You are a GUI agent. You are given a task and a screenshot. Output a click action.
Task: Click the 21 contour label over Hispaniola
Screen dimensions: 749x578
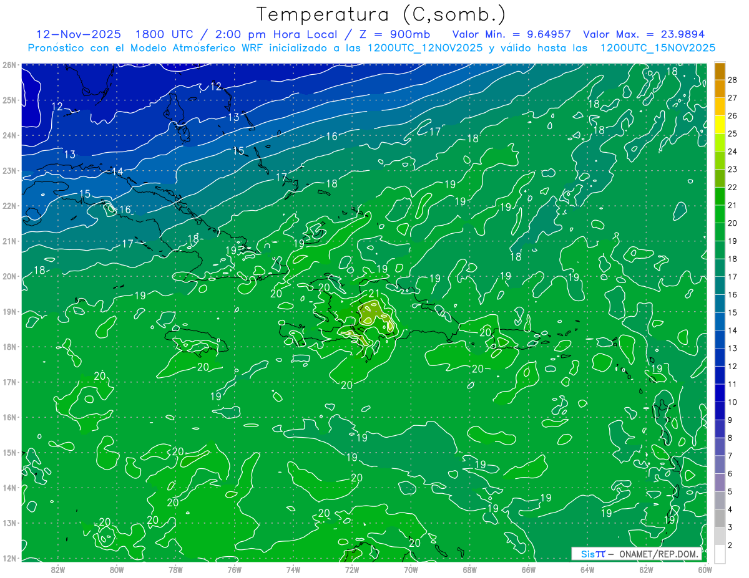pos(374,294)
